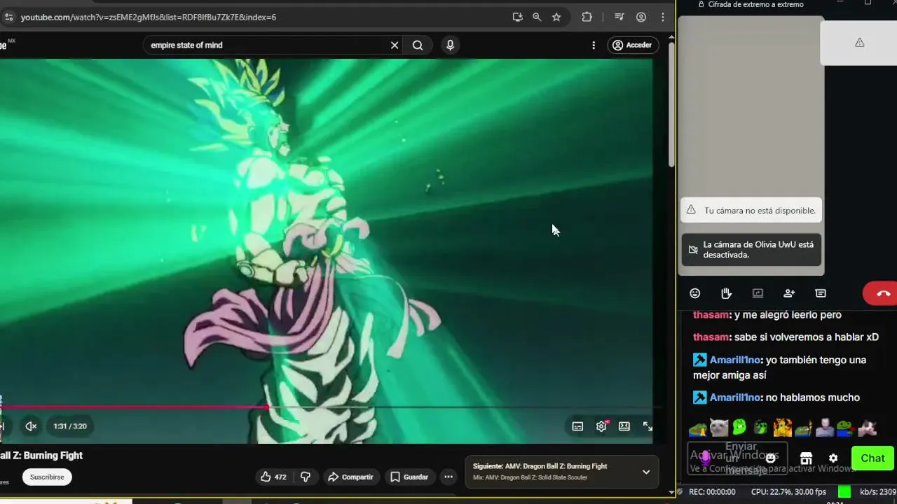
Task: Click the Compartir share button
Action: [x=350, y=477]
